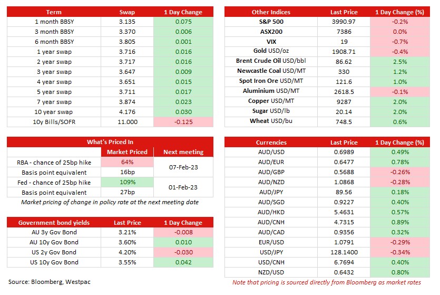Screen dimensions: 440x295
Task: Click the 07-Feb-23 next meeting date
Action: pos(183,167)
